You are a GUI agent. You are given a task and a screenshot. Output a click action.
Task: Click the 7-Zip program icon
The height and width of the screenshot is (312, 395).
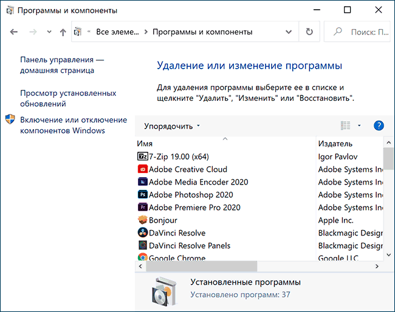pos(143,156)
